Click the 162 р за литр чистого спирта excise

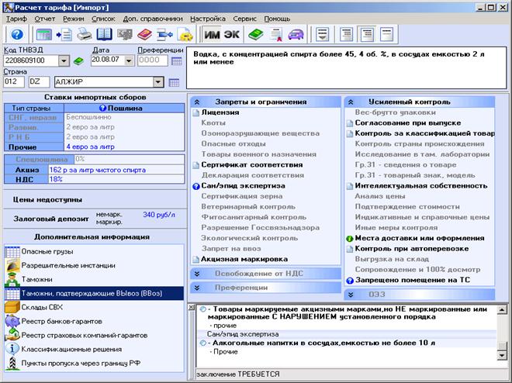(97, 170)
